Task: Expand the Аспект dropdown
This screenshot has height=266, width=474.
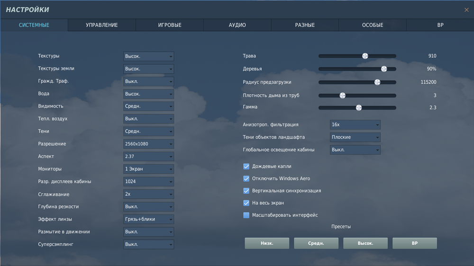Action: point(148,156)
